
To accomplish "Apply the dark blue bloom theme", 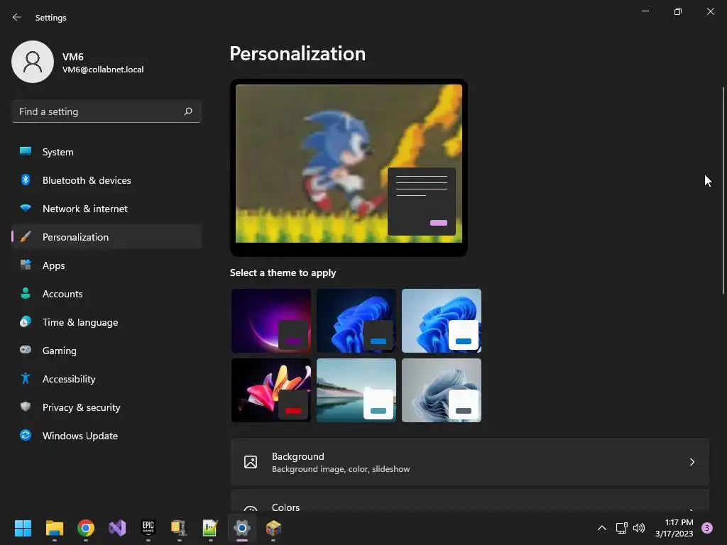I will (356, 321).
